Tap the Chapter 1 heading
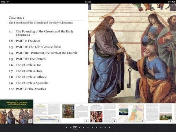Screen dimensions: 176x132 pyautogui.click(x=16, y=18)
